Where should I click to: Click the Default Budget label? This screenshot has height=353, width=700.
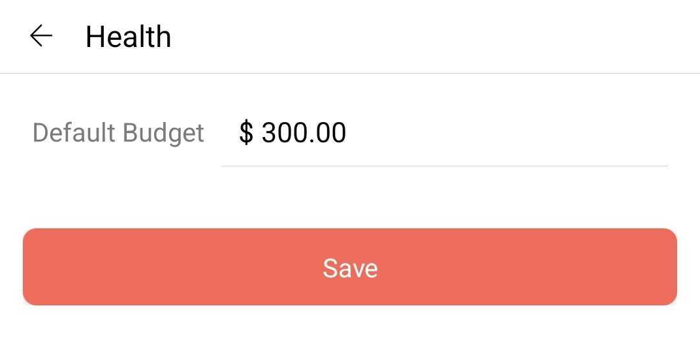pyautogui.click(x=118, y=133)
